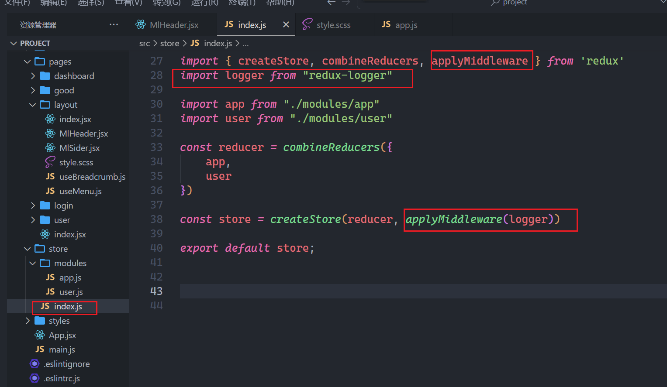The image size is (667, 387).
Task: Click the JS icon on index.js tab
Action: [x=229, y=24]
